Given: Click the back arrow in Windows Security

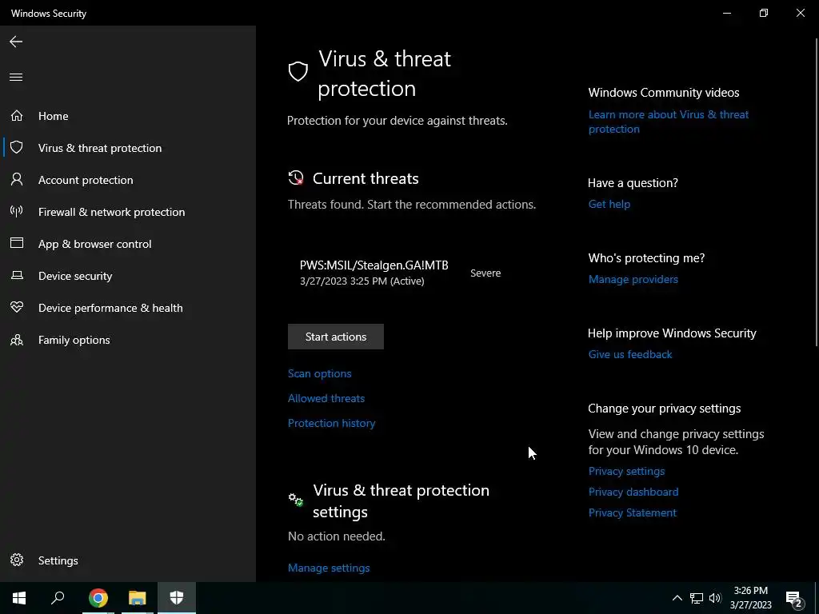Looking at the screenshot, I should click(x=16, y=42).
